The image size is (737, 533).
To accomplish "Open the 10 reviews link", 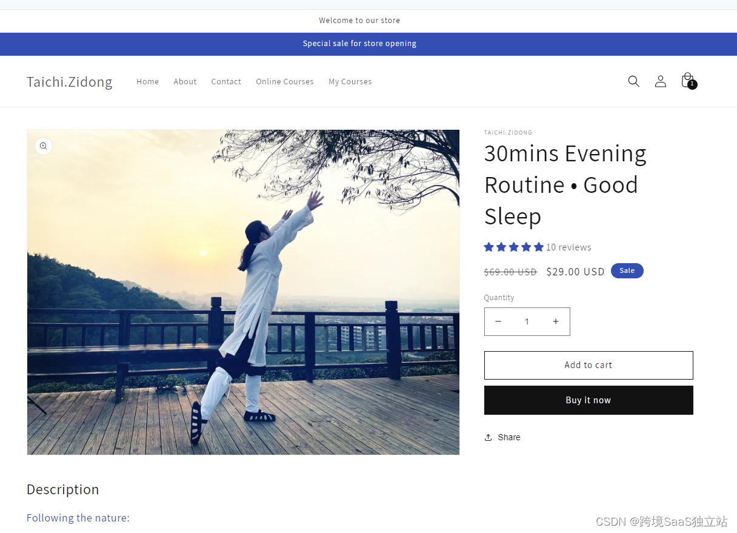I will 569,247.
